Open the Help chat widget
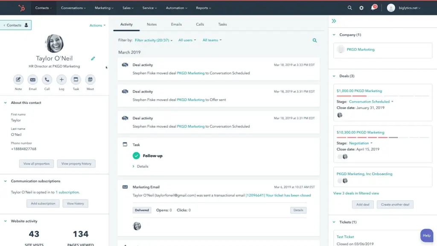Screen dimensions: 437x246 pos(427,235)
